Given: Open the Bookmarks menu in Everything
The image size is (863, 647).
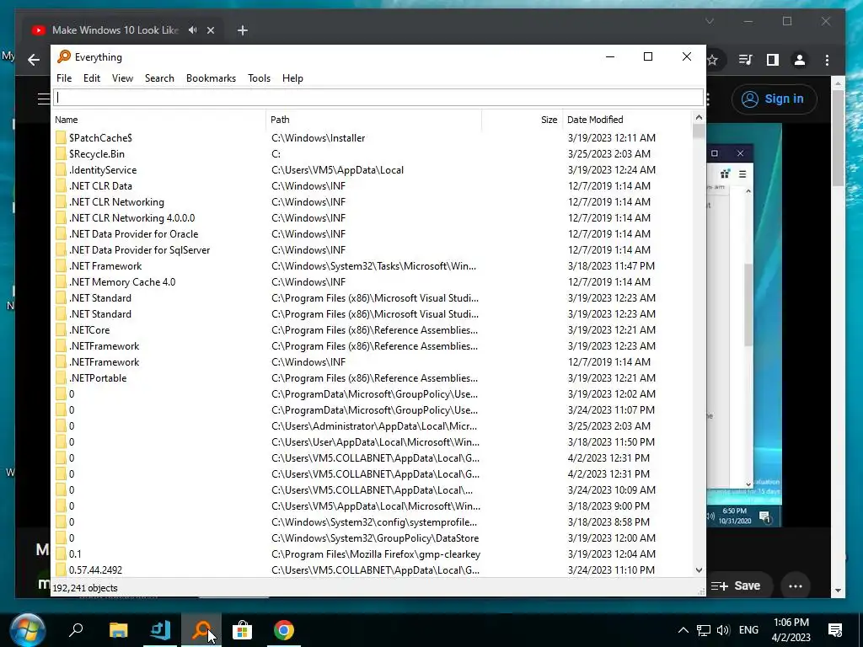Looking at the screenshot, I should pos(211,78).
